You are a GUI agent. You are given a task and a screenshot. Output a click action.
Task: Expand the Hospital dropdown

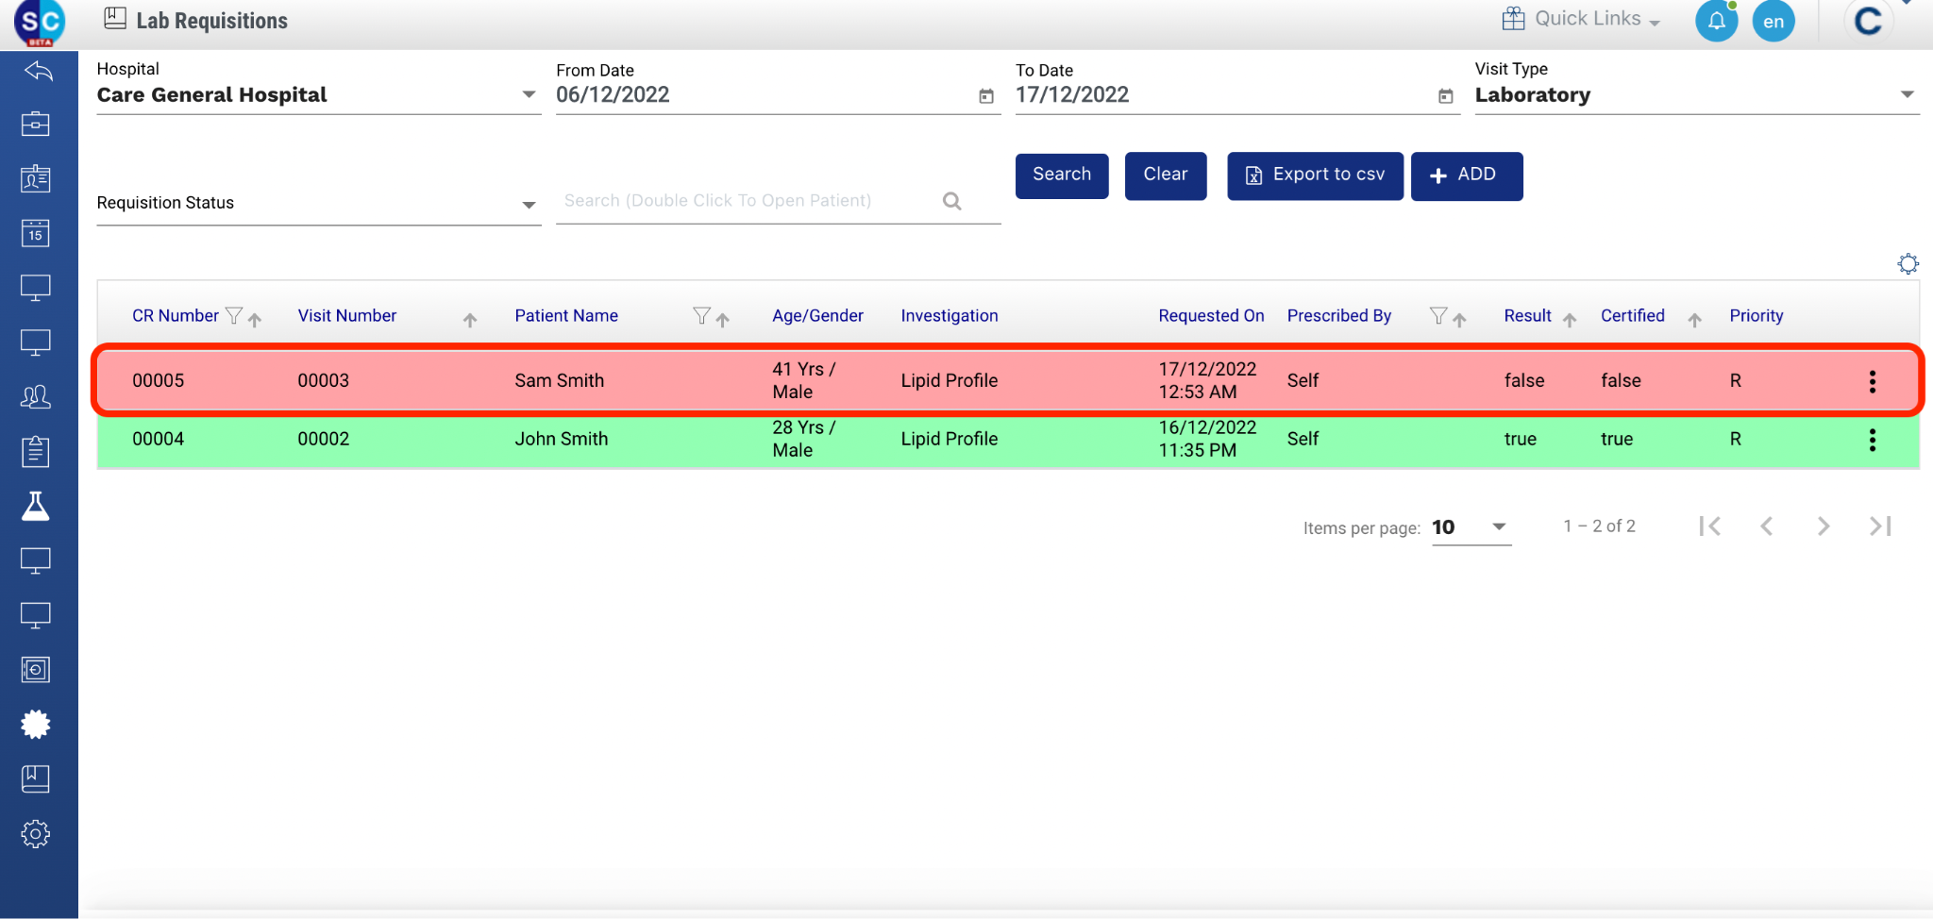coord(529,94)
